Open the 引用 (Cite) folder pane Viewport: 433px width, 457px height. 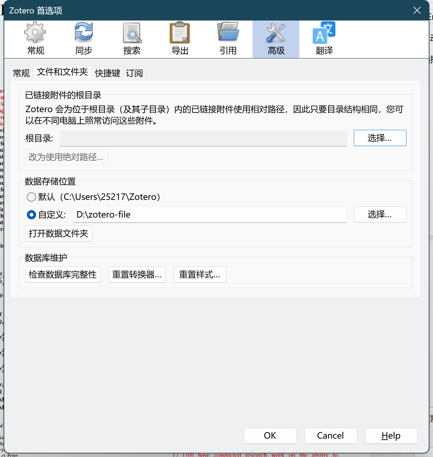(x=228, y=39)
